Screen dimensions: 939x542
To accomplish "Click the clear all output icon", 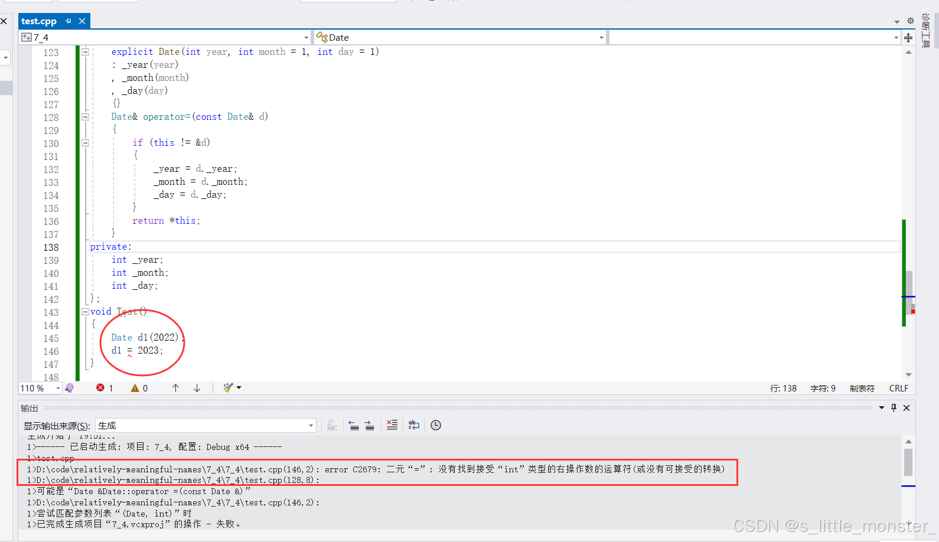I will click(x=392, y=425).
